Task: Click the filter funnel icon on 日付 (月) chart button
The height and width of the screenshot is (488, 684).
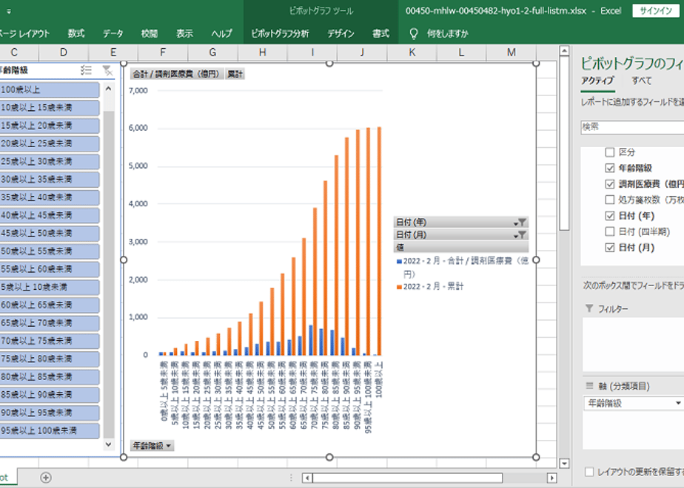Action: click(521, 235)
